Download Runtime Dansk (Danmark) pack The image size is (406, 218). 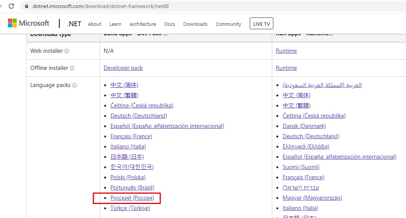[x=304, y=126]
